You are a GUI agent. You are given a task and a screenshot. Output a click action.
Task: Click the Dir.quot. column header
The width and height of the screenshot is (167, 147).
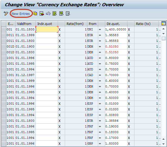click(x=116, y=24)
